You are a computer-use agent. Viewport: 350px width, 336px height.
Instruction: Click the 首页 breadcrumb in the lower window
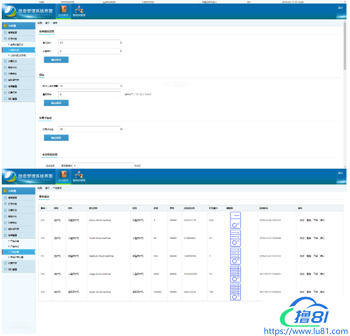[x=47, y=188]
